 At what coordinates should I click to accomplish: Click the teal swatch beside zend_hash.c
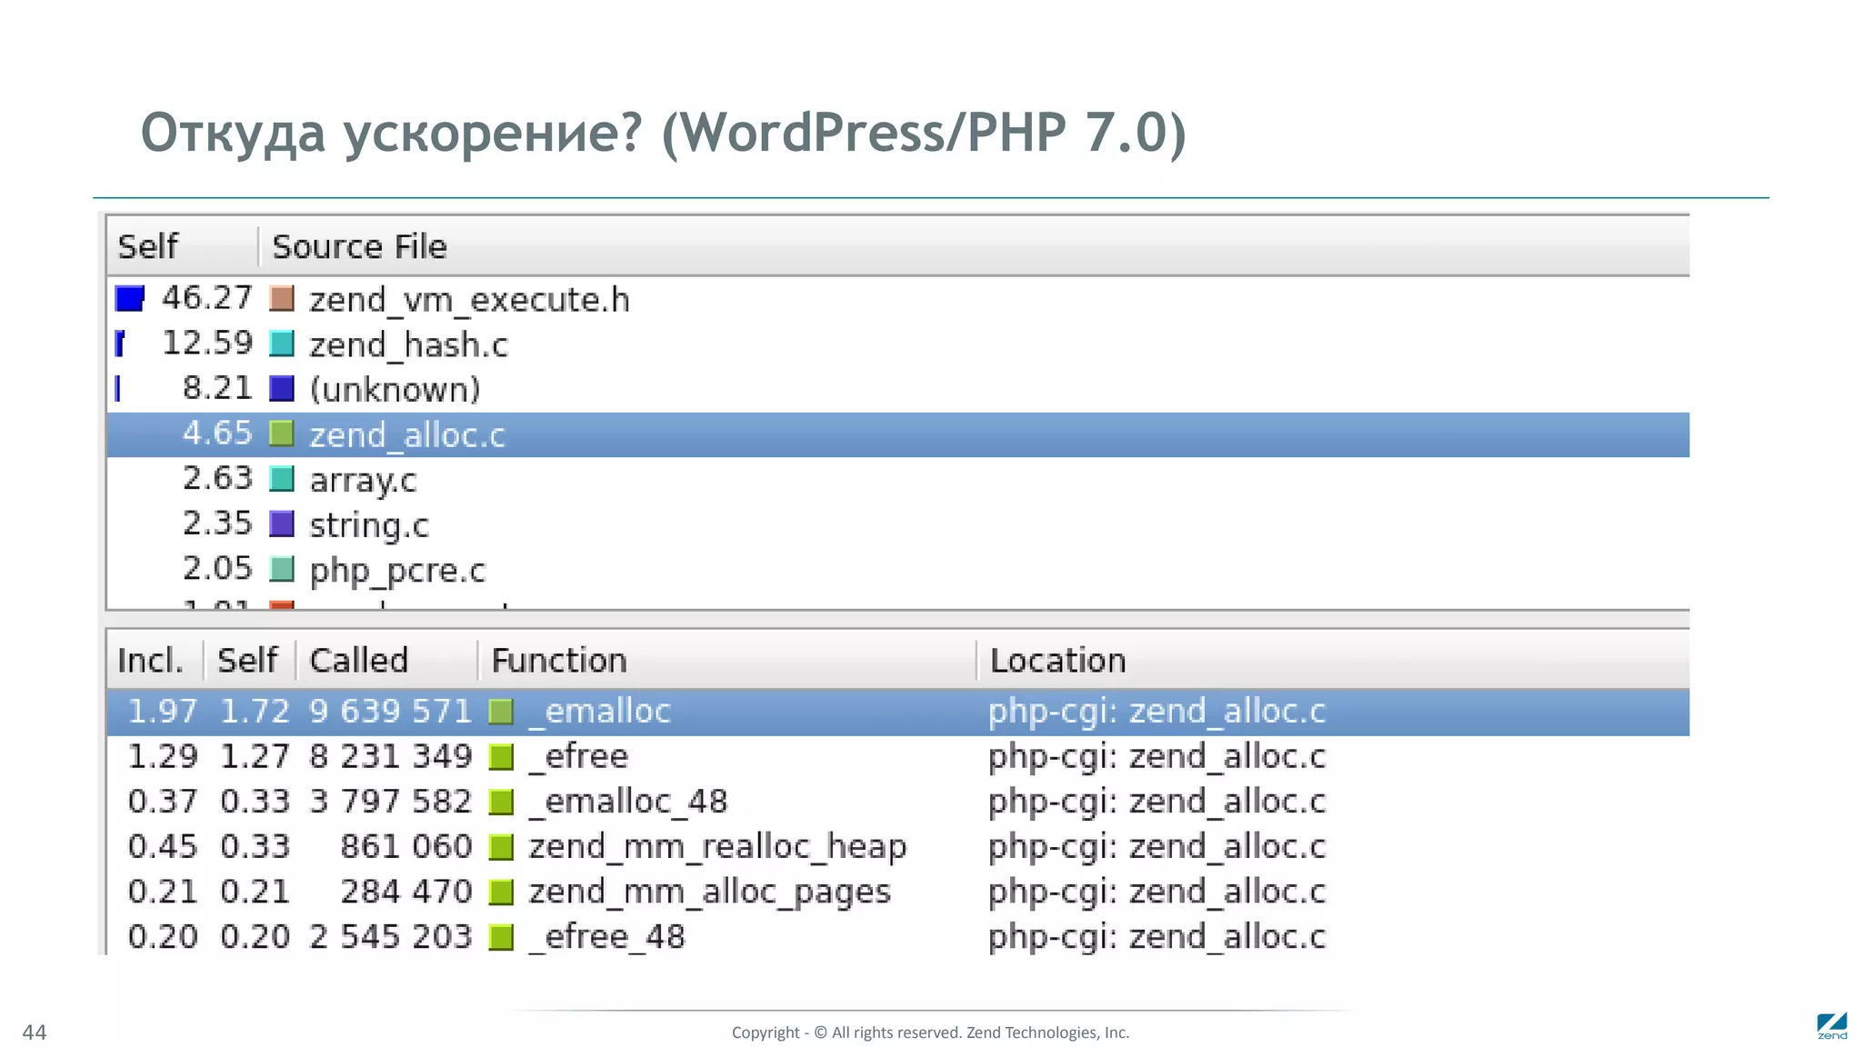click(x=282, y=344)
